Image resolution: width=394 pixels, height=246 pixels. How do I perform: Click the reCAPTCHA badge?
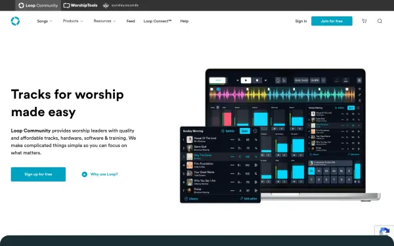[384, 231]
